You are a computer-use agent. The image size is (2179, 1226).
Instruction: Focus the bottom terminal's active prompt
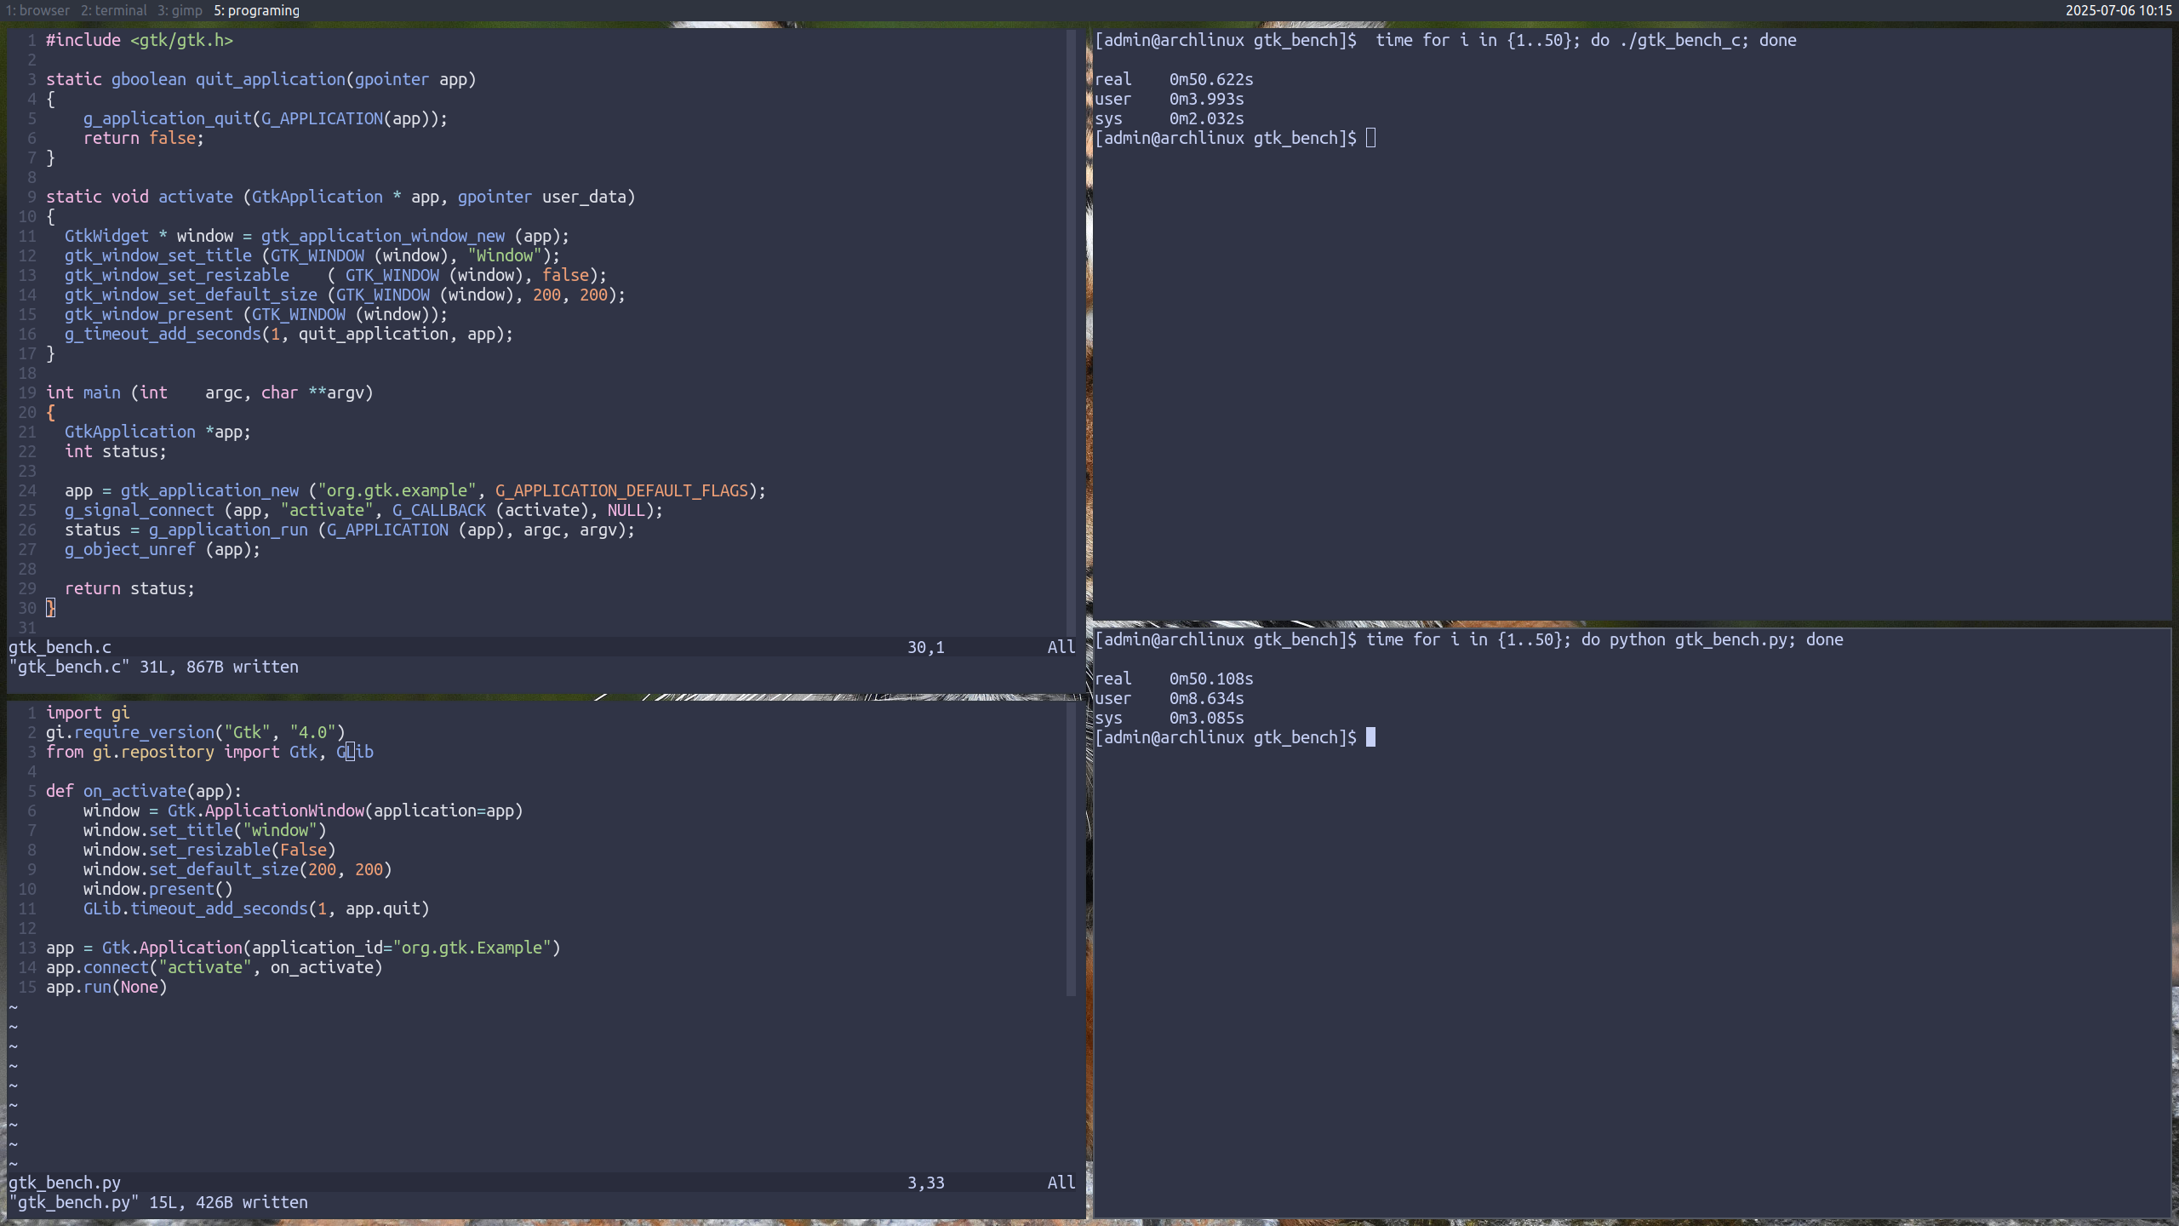pos(1370,737)
